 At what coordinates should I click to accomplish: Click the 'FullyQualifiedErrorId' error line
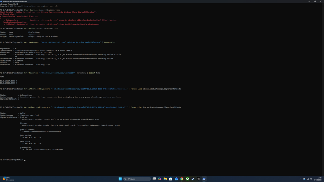click(52, 24)
